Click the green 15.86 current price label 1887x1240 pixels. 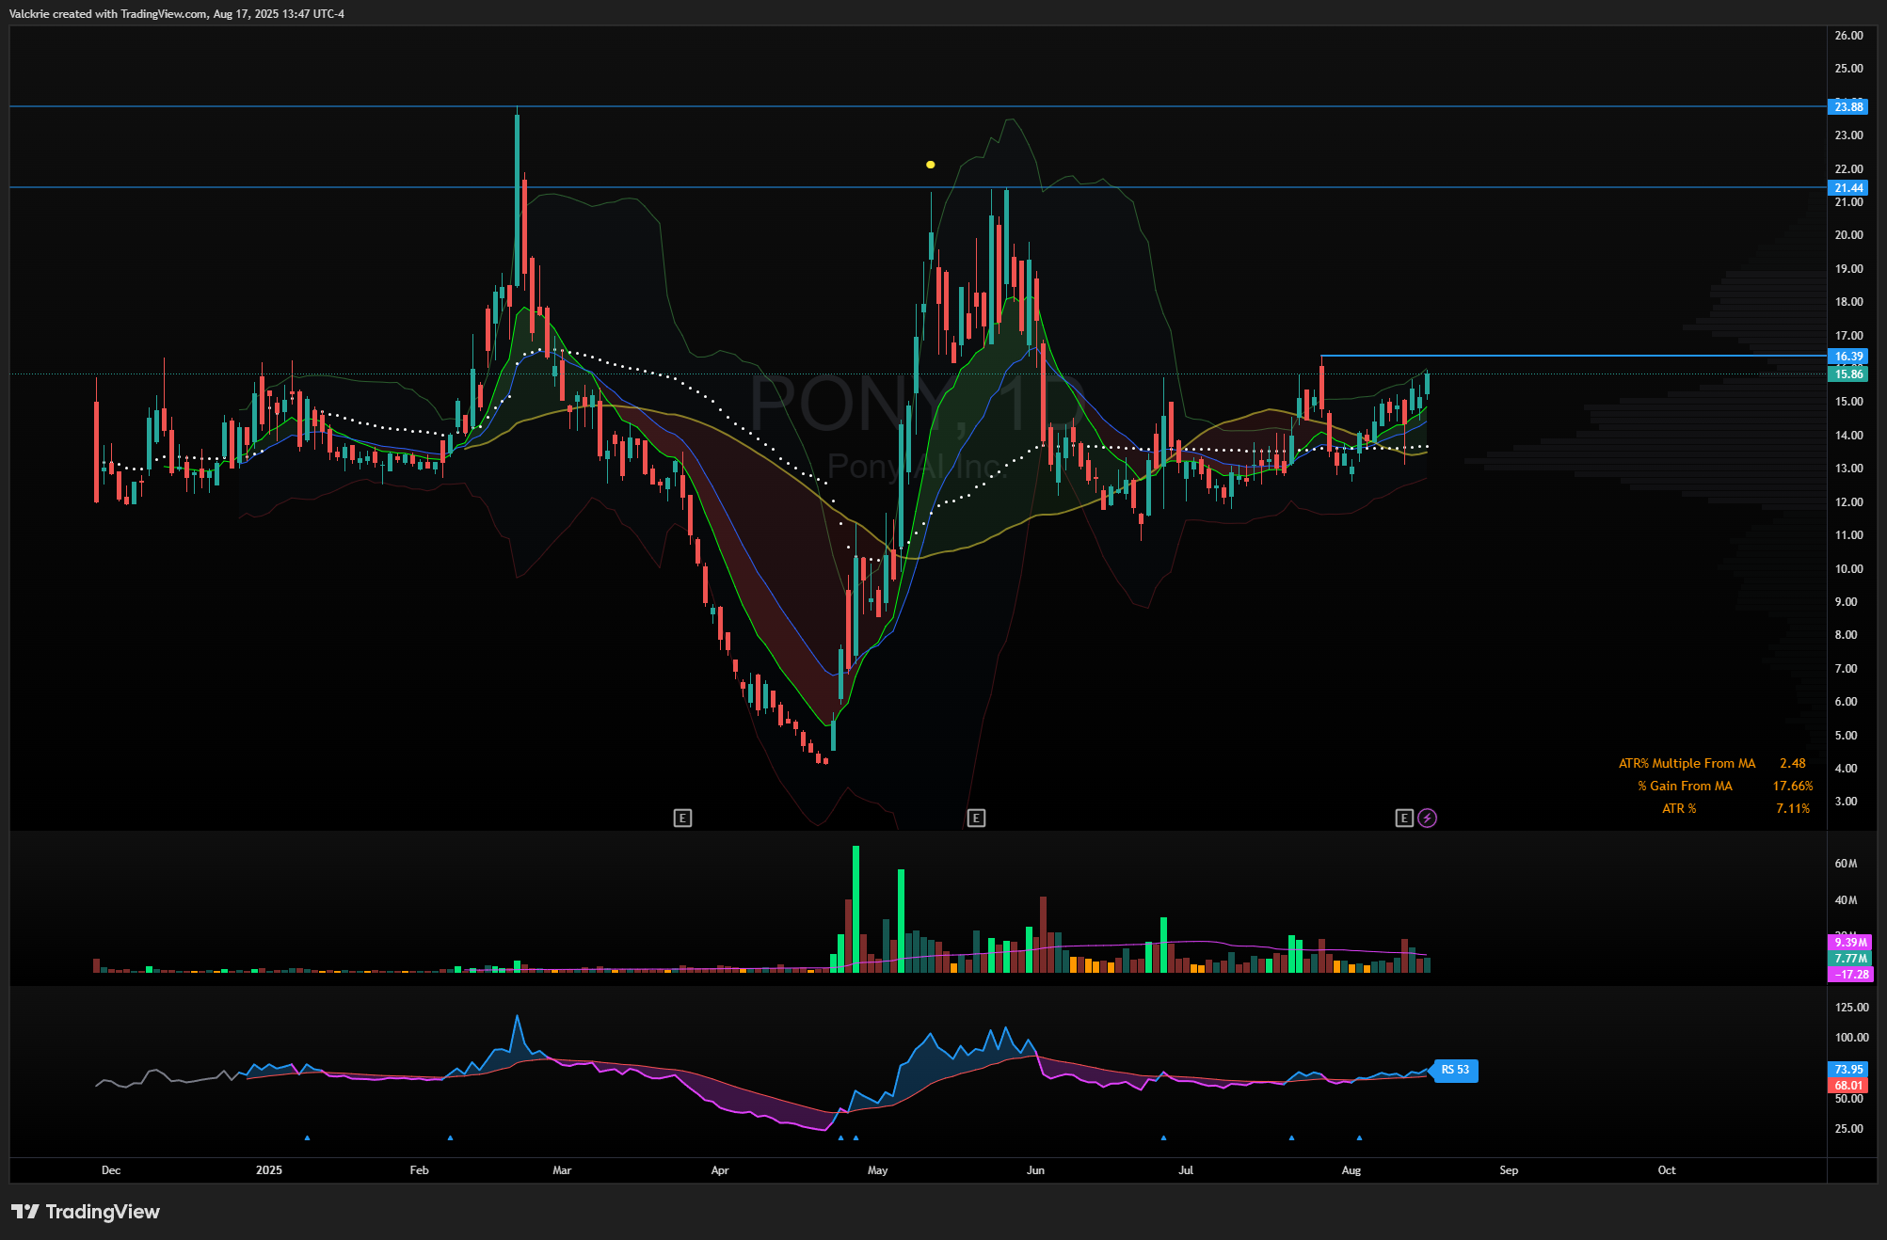pyautogui.click(x=1848, y=374)
